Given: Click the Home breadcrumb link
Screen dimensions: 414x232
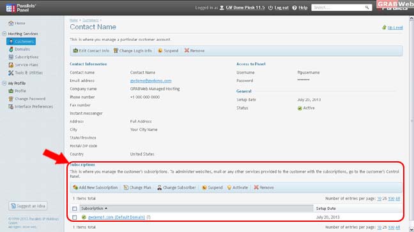Looking at the screenshot, I should click(x=73, y=20).
